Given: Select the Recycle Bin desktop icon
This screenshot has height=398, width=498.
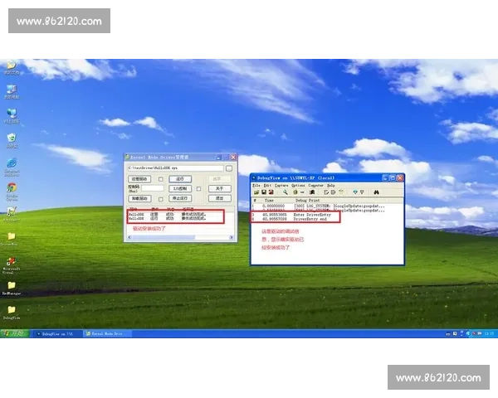Looking at the screenshot, I should pyautogui.click(x=12, y=141).
